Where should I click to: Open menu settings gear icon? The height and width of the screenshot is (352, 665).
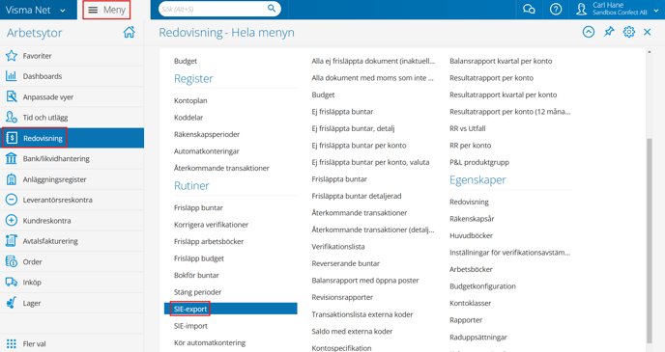click(629, 32)
